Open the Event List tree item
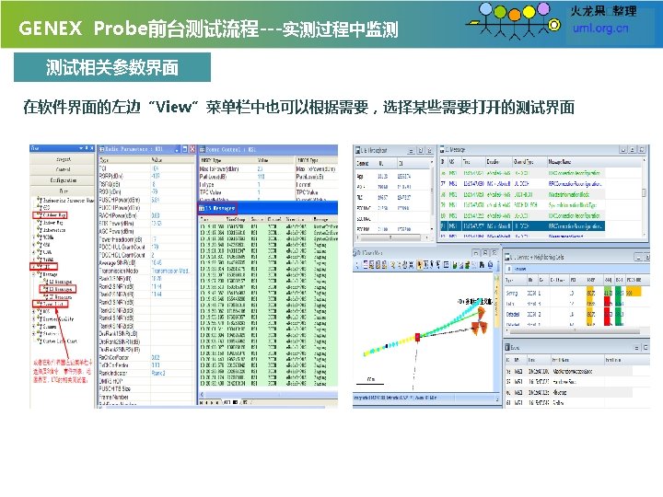 tap(52, 304)
